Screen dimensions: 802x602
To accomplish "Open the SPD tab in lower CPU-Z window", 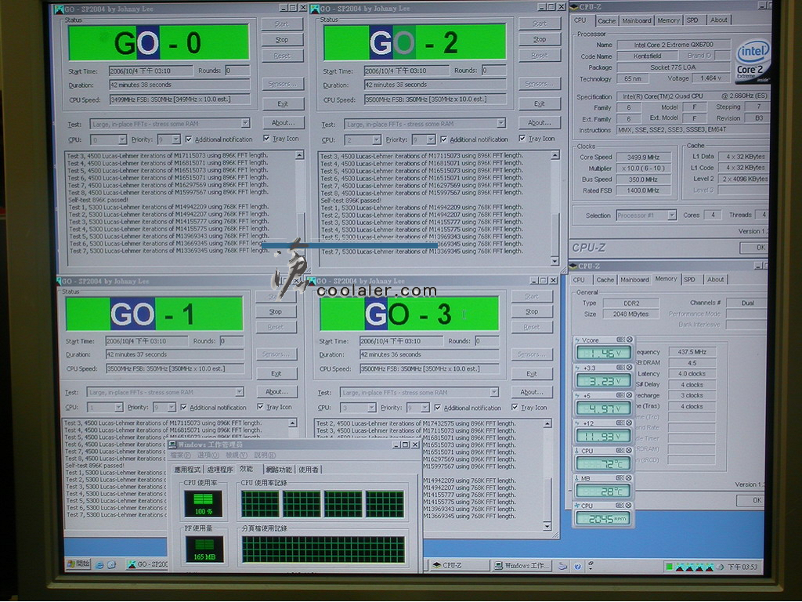I will coord(688,279).
